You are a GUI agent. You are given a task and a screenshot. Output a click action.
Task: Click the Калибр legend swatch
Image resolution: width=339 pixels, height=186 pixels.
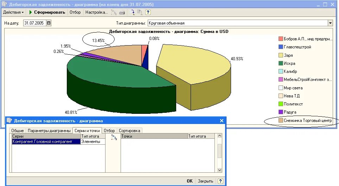[x=281, y=71]
